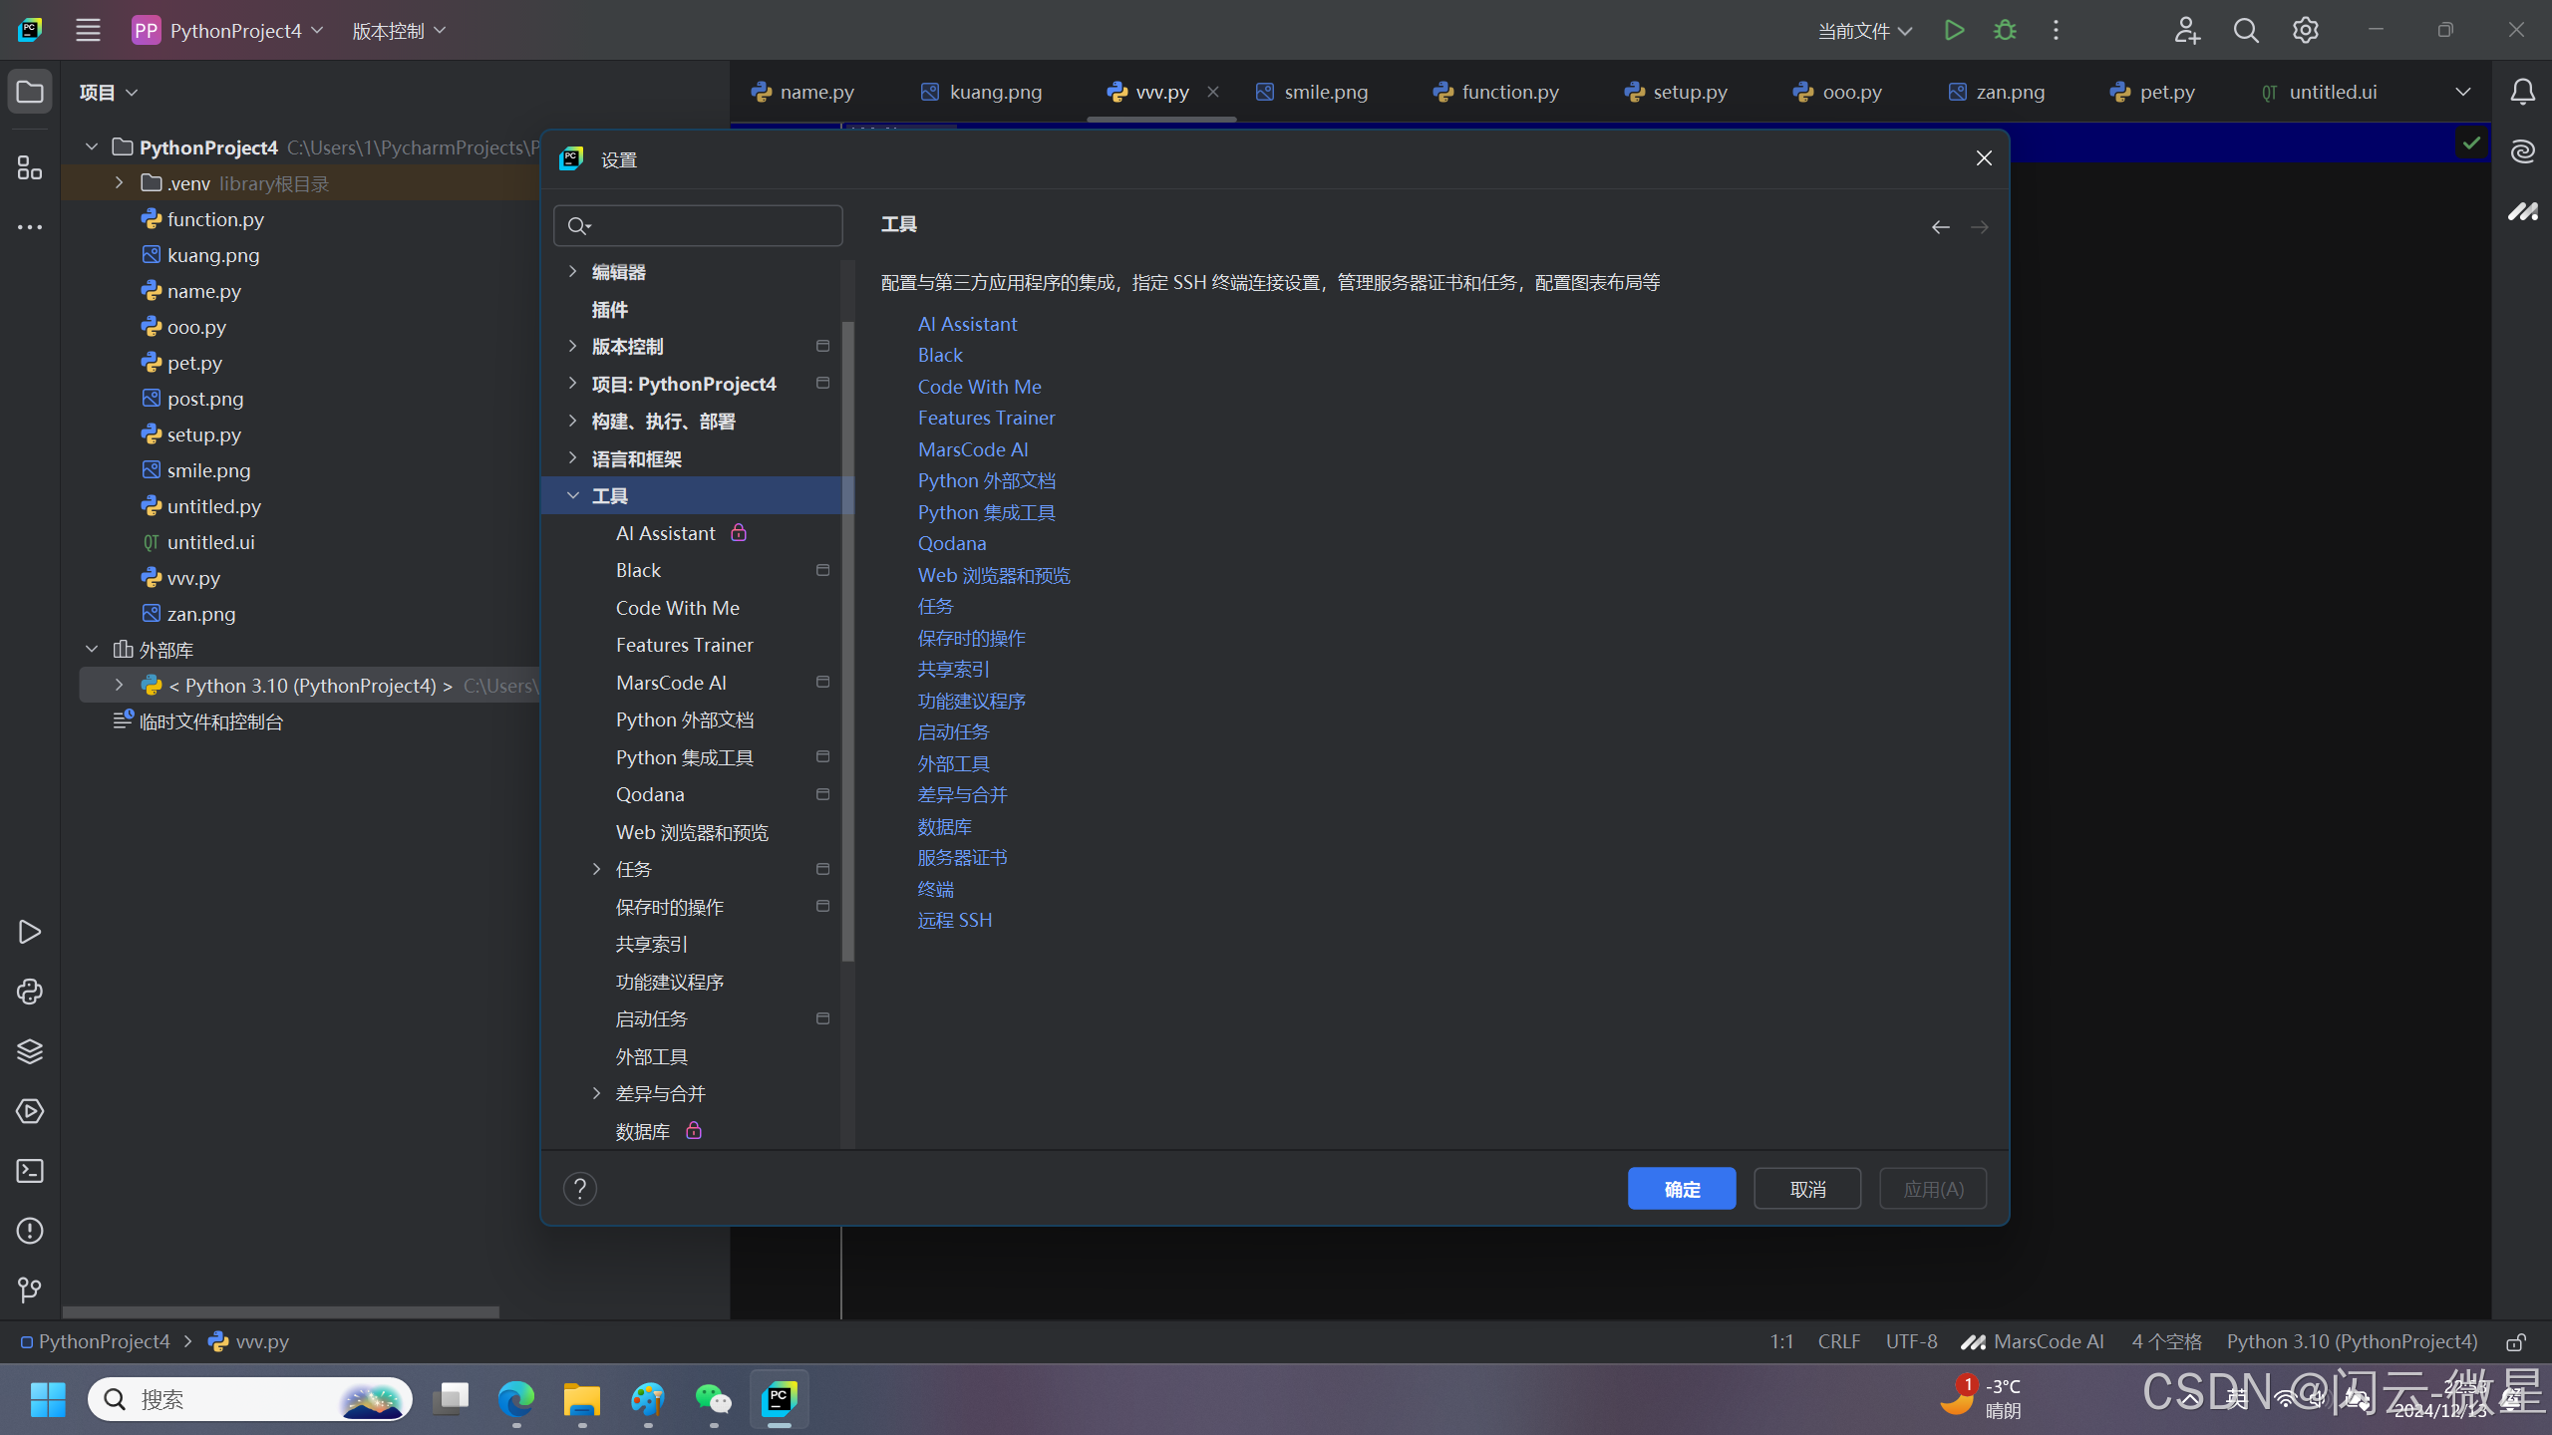Image resolution: width=2552 pixels, height=1435 pixels.
Task: Switch to the function.py editor tab
Action: 1495,92
